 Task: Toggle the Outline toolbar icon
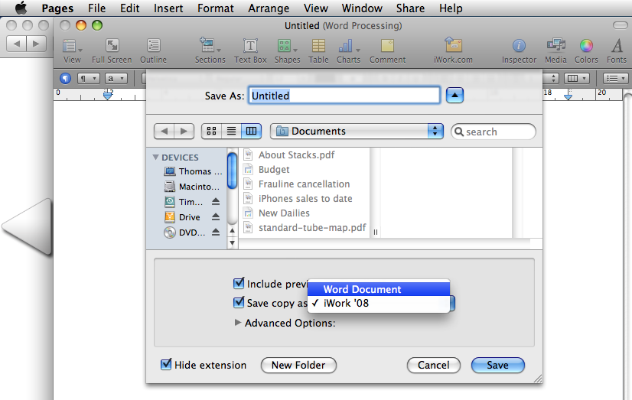click(x=153, y=50)
